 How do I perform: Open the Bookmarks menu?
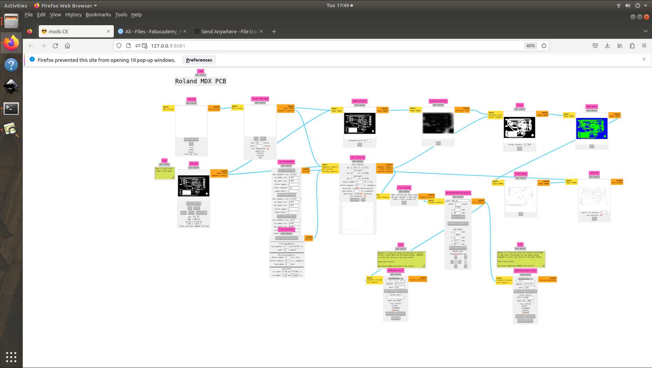(x=98, y=15)
